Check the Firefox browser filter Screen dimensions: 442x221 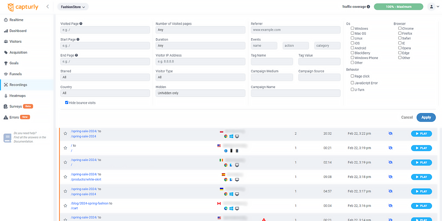[400, 34]
